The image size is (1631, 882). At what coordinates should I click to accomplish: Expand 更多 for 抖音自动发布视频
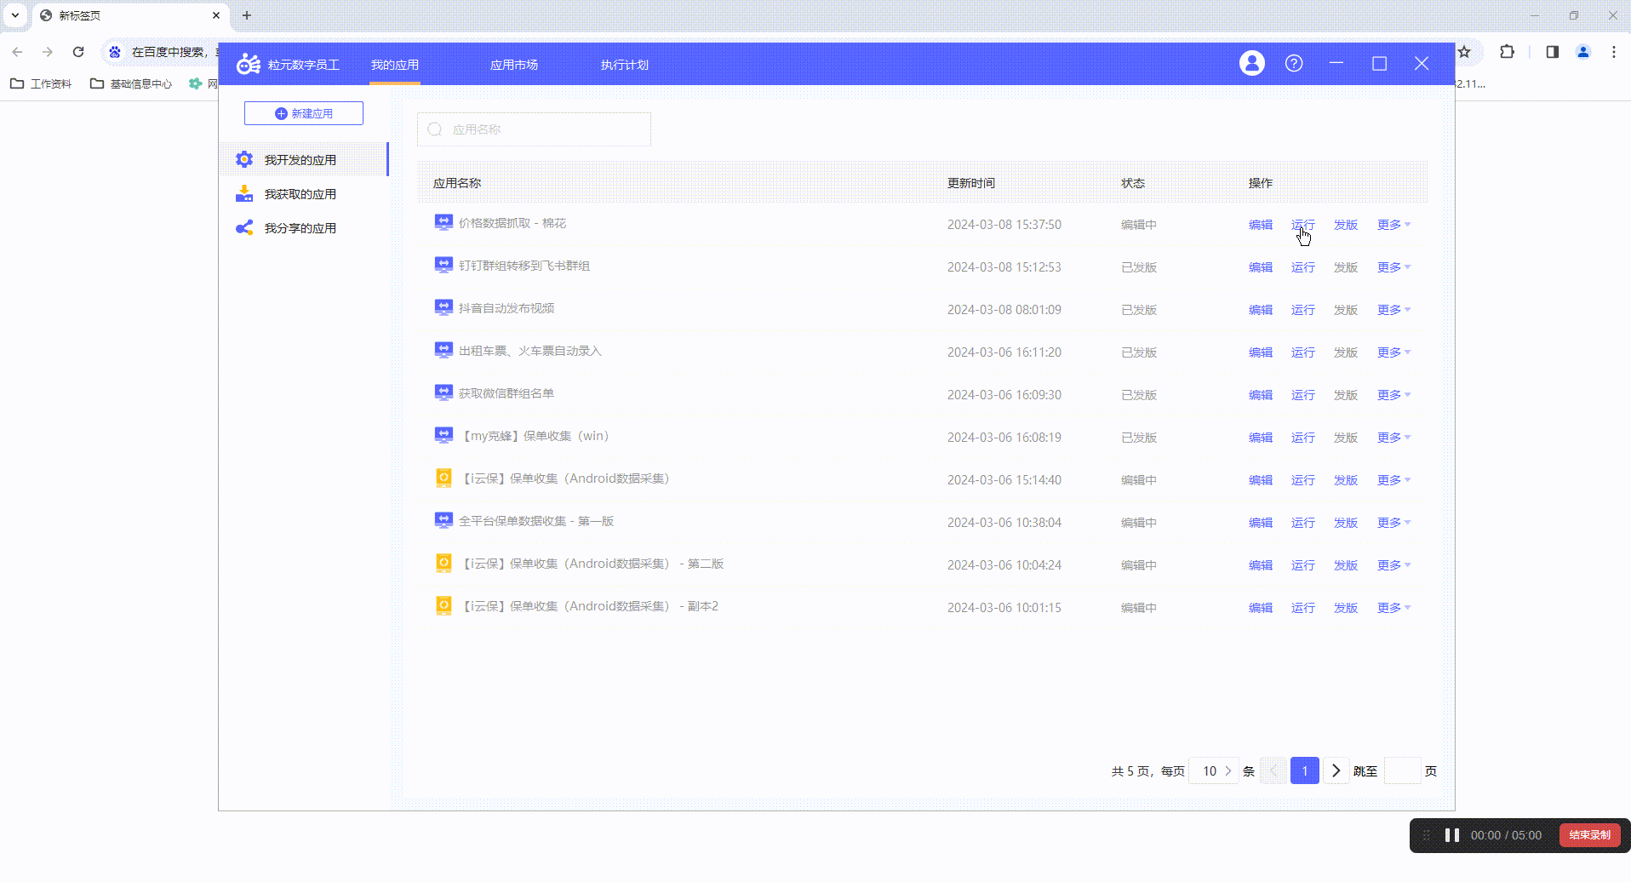[1394, 310]
